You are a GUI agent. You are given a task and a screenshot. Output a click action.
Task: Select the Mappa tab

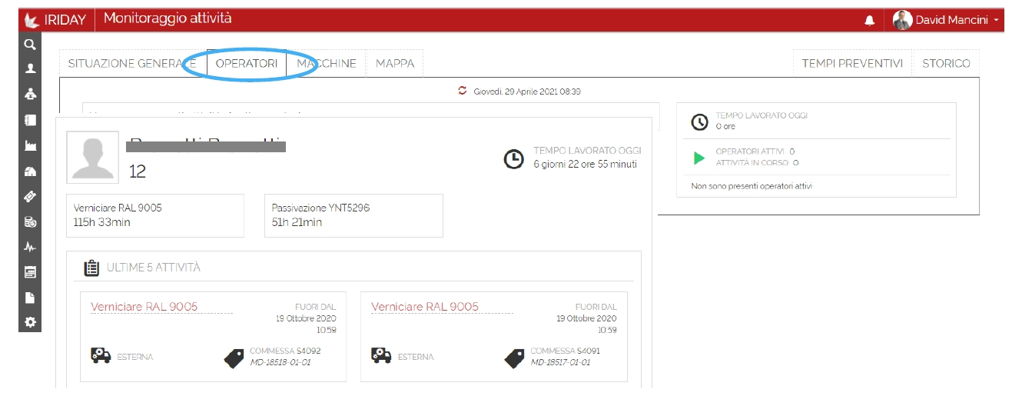(x=395, y=64)
